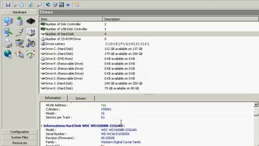Click the model value WDC WD1600BB-22GUA0
Image resolution: width=259 pixels, height=146 pixels.
point(119,130)
